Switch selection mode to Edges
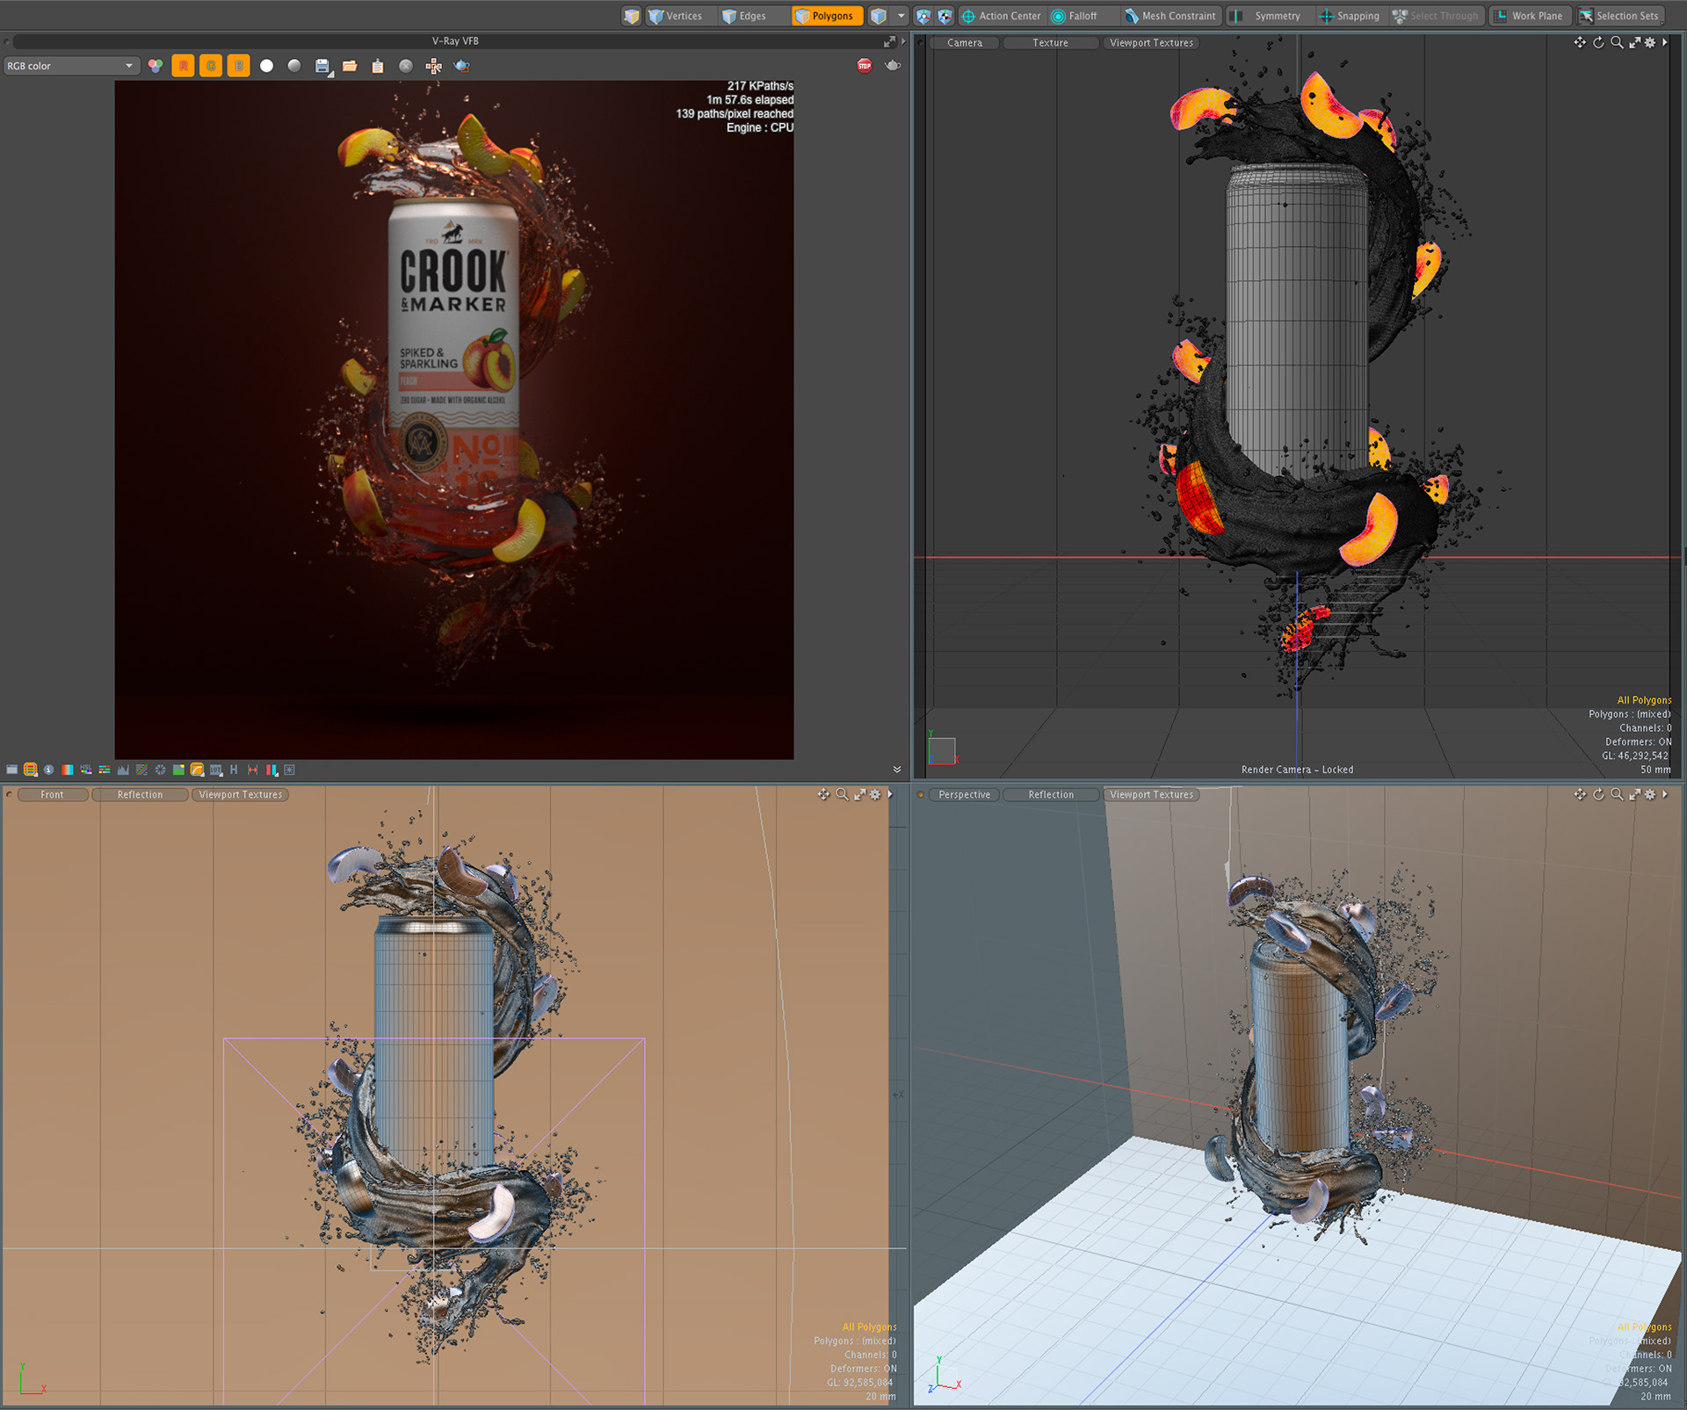 [744, 16]
